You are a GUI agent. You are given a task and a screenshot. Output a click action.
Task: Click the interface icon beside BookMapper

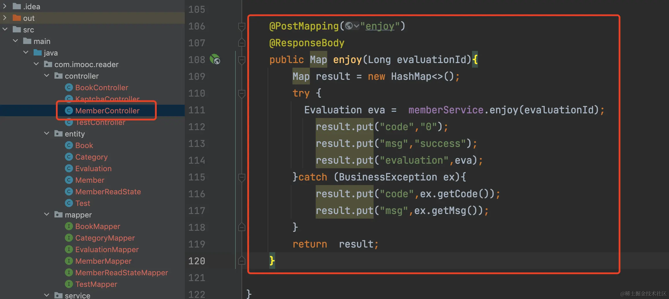69,226
